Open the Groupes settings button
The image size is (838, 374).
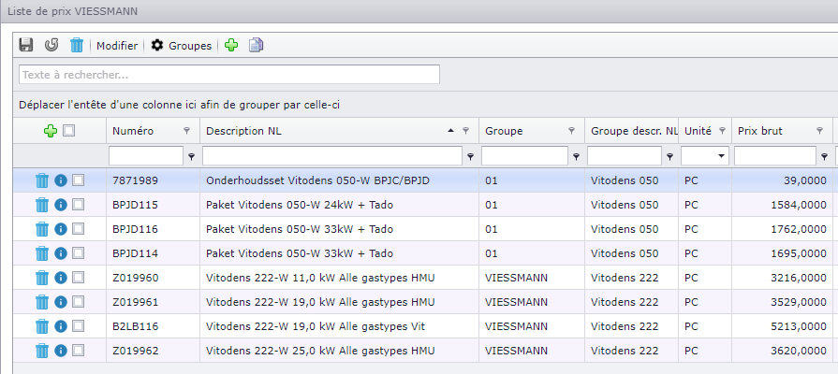[x=181, y=46]
